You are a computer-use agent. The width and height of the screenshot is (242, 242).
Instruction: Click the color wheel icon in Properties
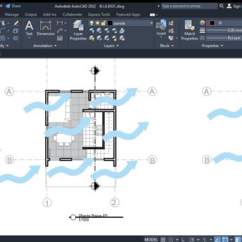pos(202,23)
